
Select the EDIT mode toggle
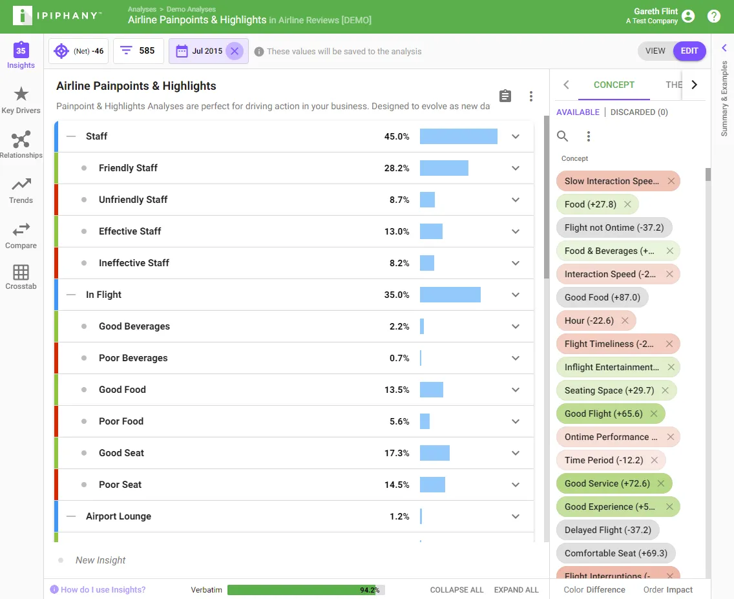coord(689,51)
